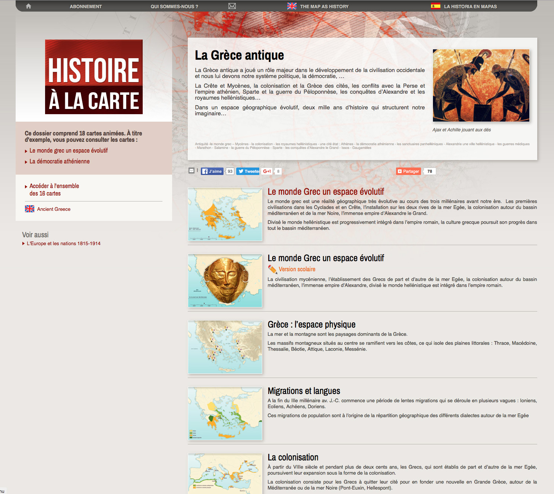Click caption Ajax et Achille jouant aux dés

point(462,130)
